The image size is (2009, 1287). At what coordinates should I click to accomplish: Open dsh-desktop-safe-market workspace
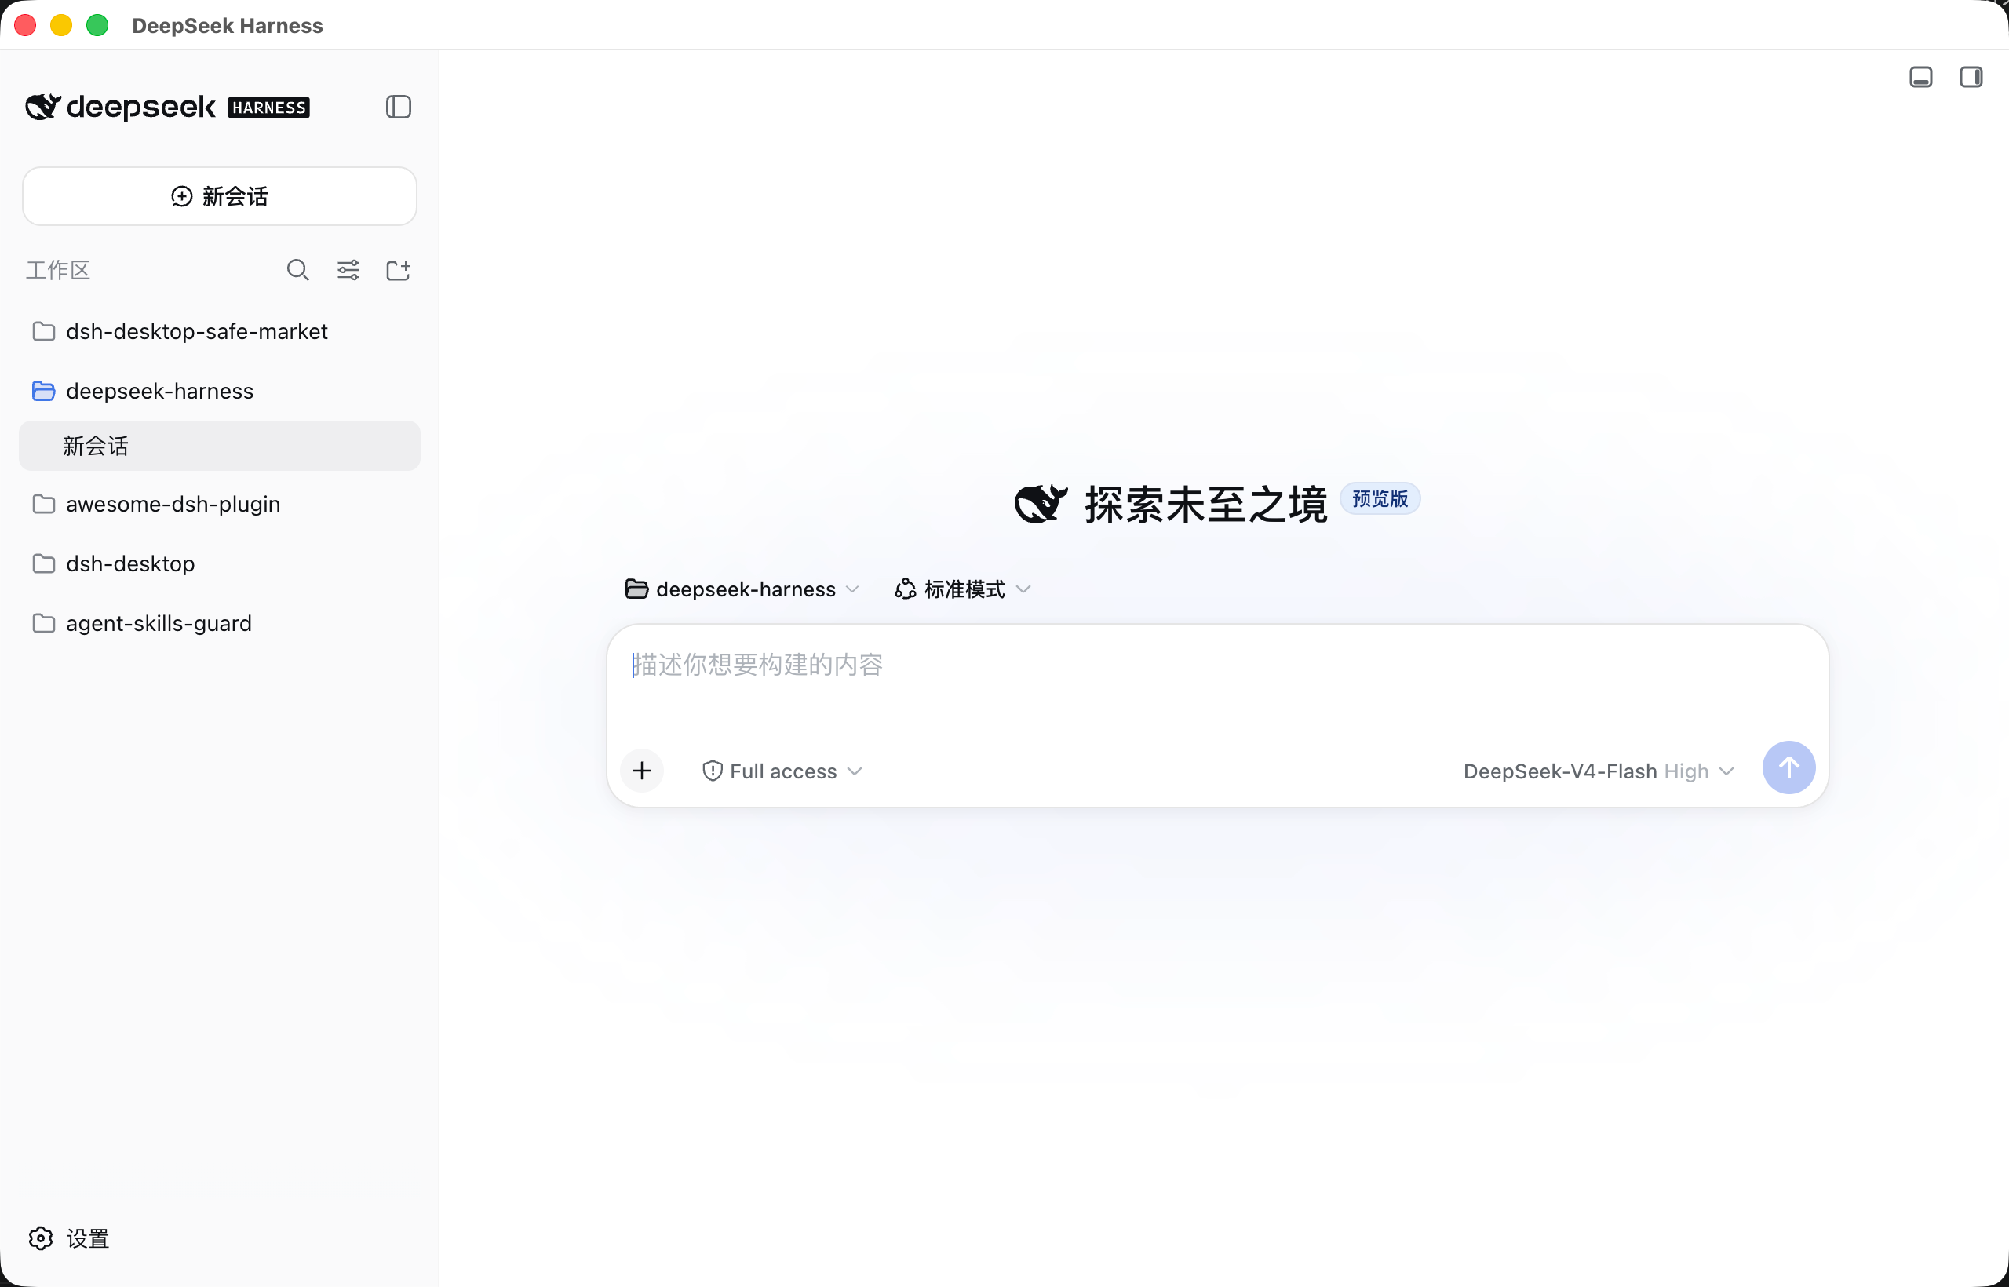[x=219, y=331]
